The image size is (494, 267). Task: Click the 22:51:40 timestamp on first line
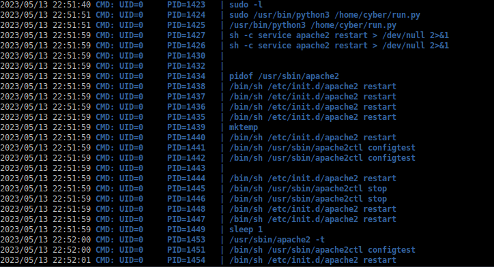click(72, 5)
